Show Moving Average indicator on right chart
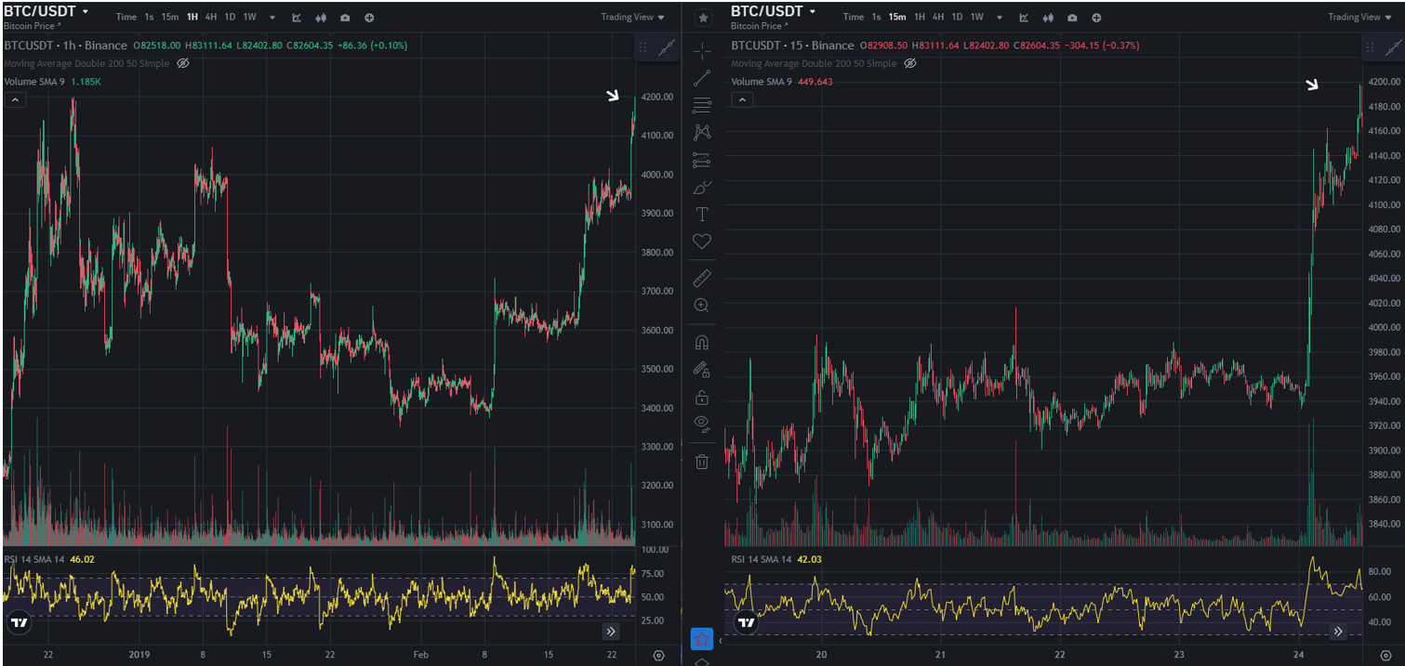The width and height of the screenshot is (1405, 666). [909, 63]
